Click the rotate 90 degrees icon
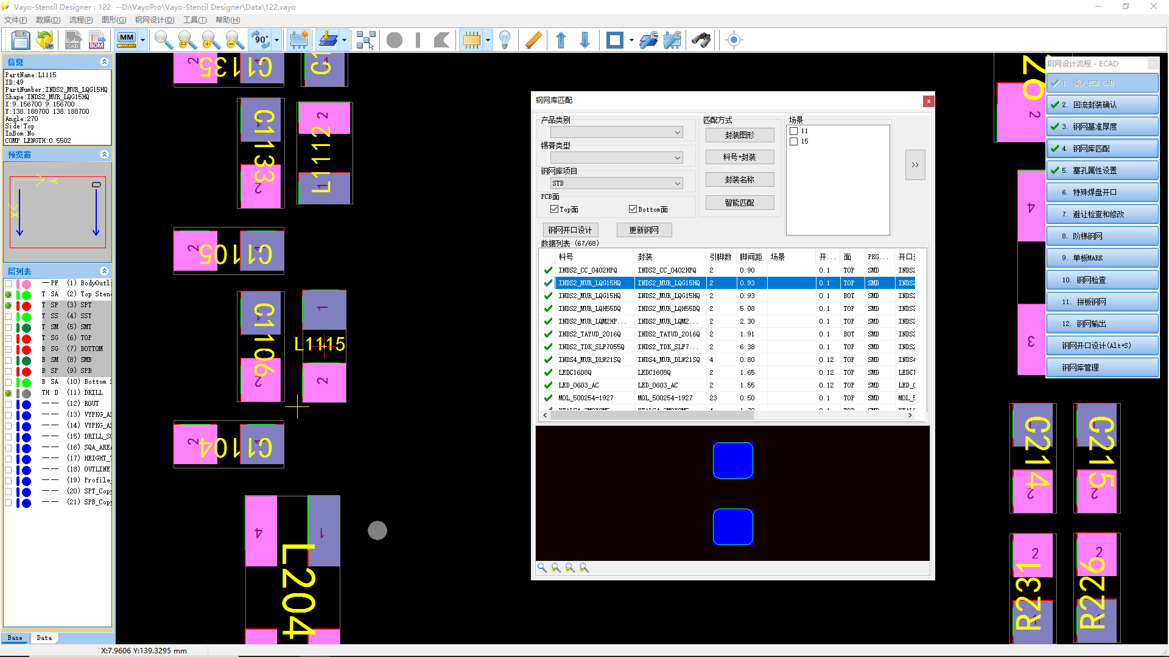Viewport: 1169px width, 657px height. click(261, 41)
